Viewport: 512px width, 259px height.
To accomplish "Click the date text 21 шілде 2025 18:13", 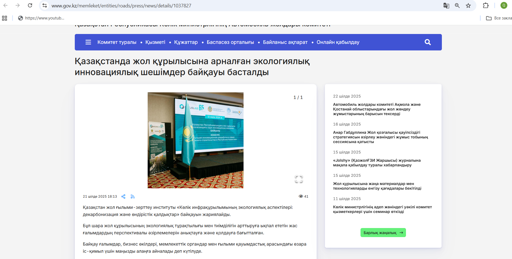I will pyautogui.click(x=100, y=197).
